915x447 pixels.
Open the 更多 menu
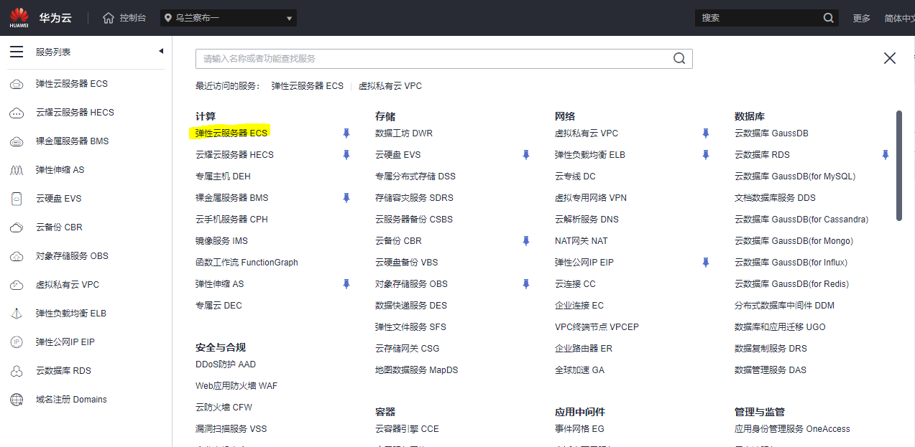(861, 17)
